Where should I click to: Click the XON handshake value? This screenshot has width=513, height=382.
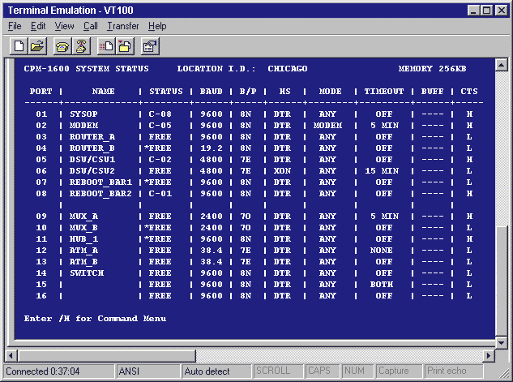[x=282, y=171]
